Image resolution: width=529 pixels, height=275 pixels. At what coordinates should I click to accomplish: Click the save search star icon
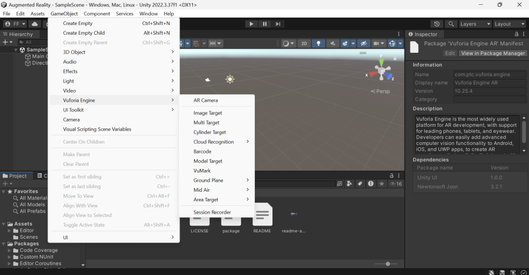tap(382, 184)
